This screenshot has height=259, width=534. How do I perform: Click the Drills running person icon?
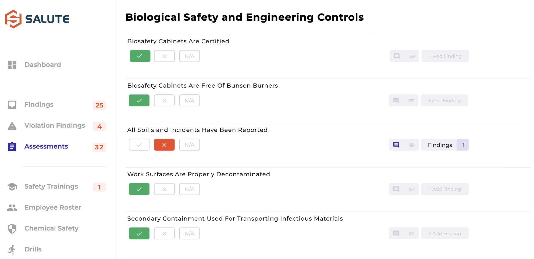coord(12,249)
